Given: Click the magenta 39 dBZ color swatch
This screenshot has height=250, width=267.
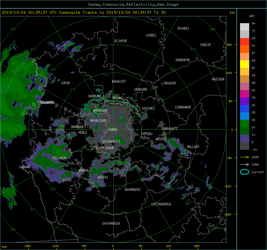Looking at the screenshot, I should 244,94.
